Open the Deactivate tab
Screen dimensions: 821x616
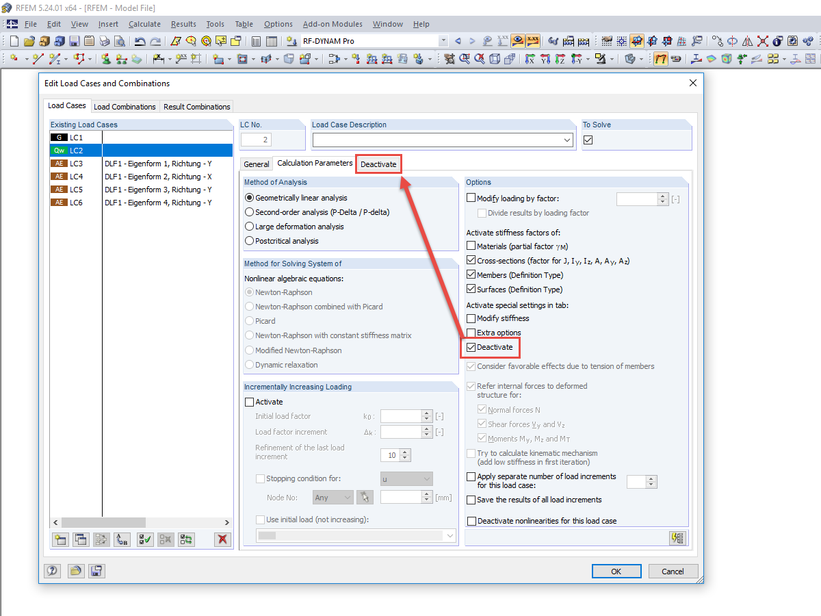(378, 164)
